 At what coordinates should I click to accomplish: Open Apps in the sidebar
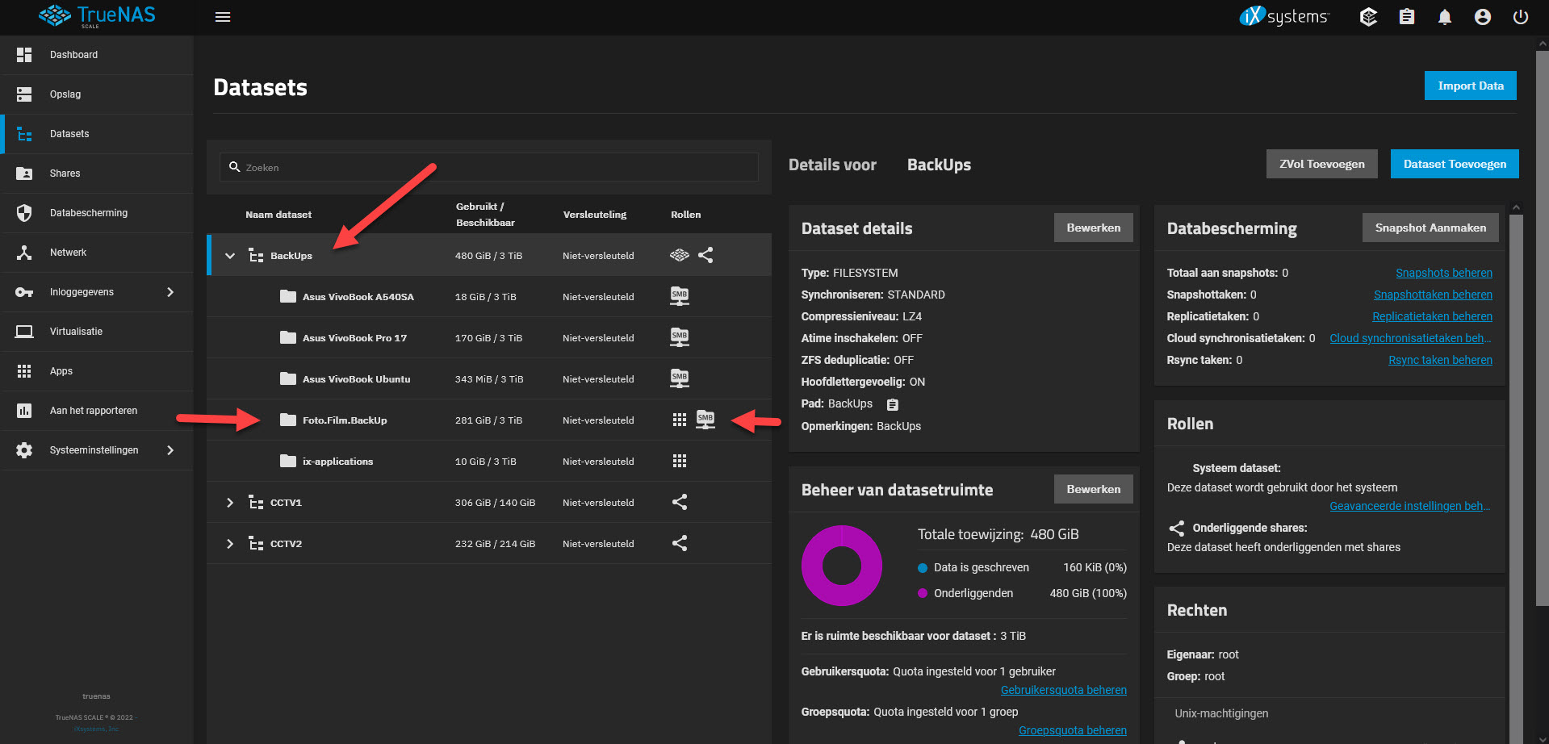tap(97, 371)
